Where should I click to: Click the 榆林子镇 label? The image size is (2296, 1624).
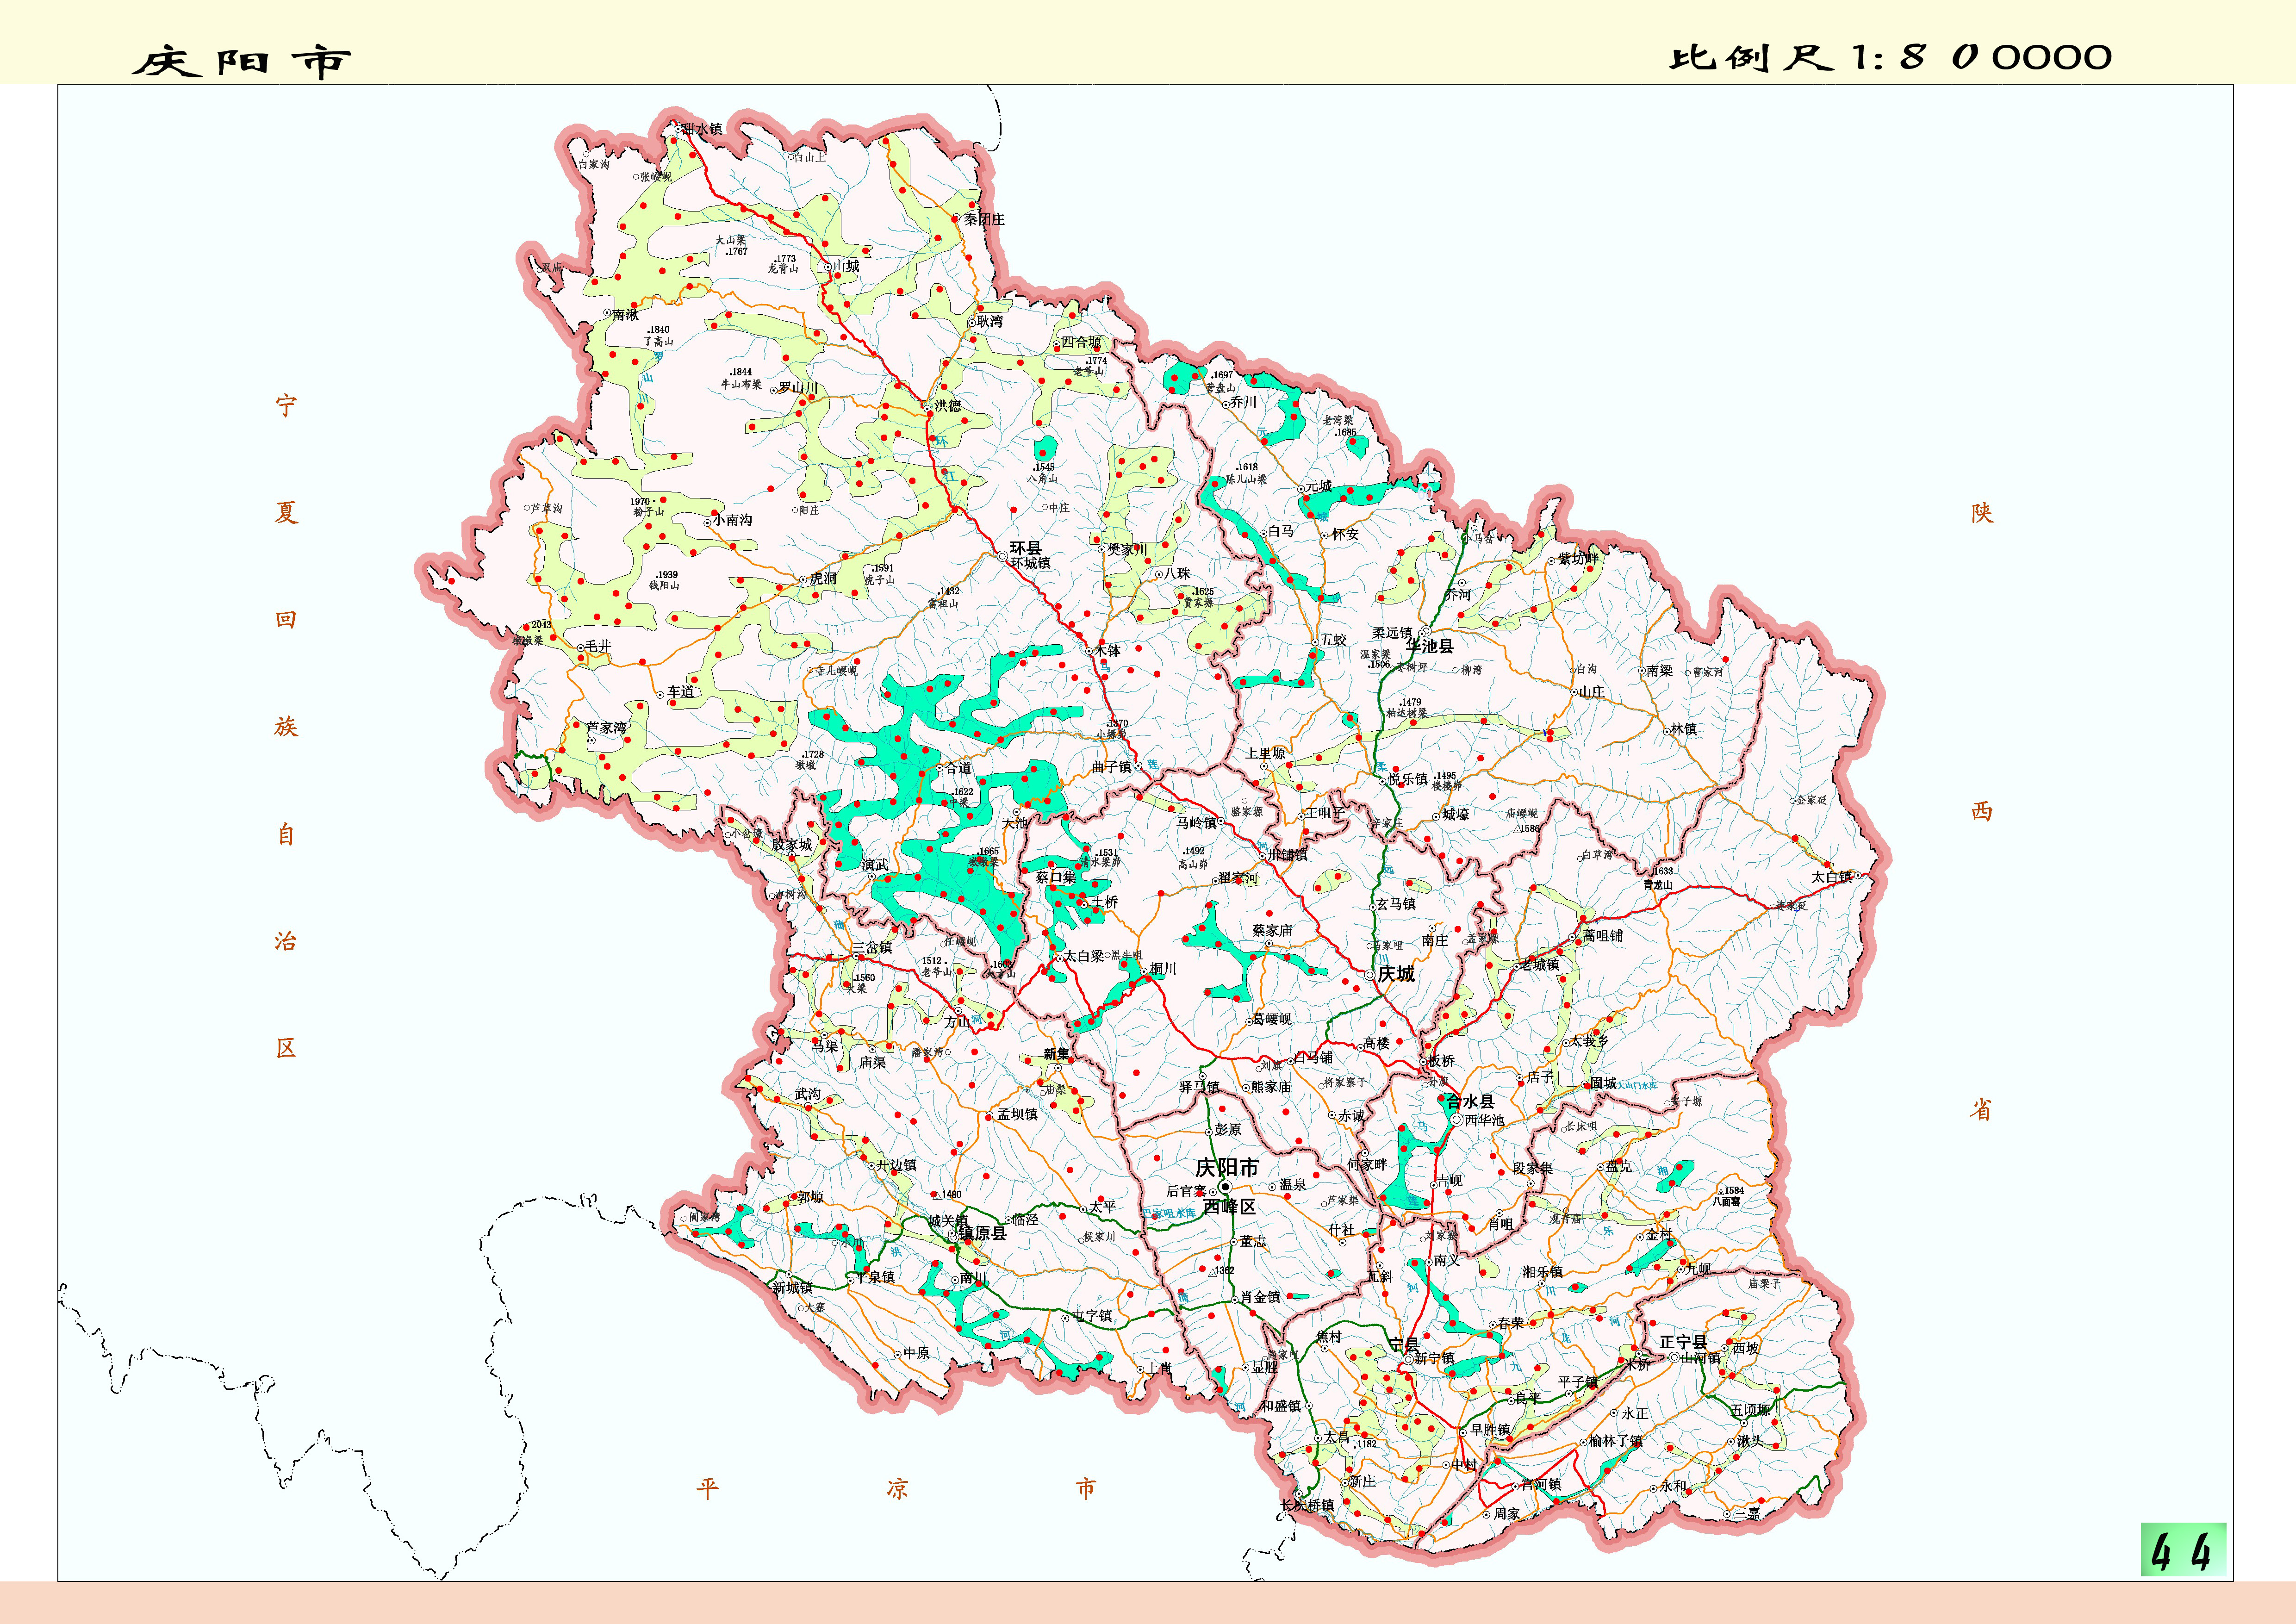pyautogui.click(x=1616, y=1441)
